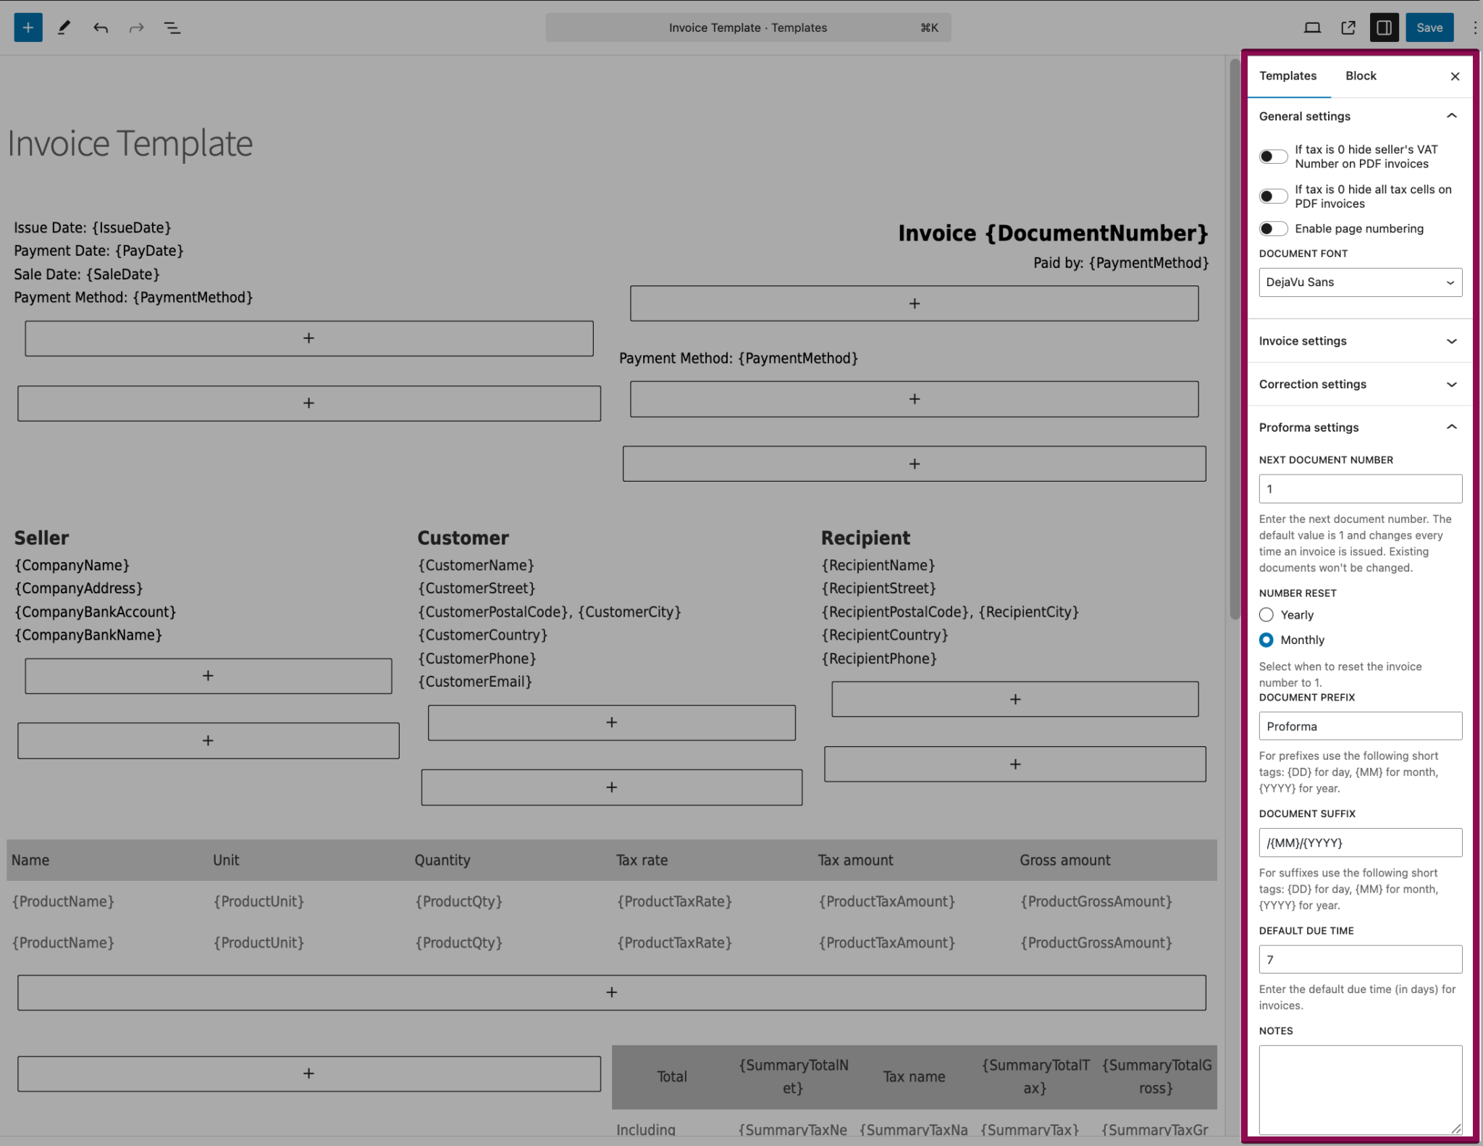Enable page numbering

[x=1273, y=228]
